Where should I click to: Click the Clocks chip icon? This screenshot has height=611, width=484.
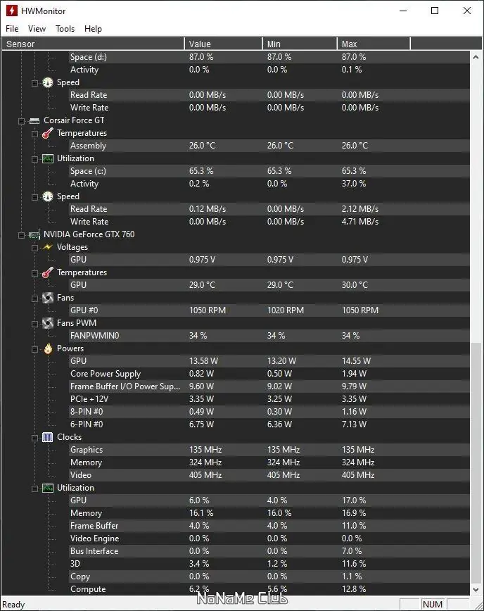(47, 437)
